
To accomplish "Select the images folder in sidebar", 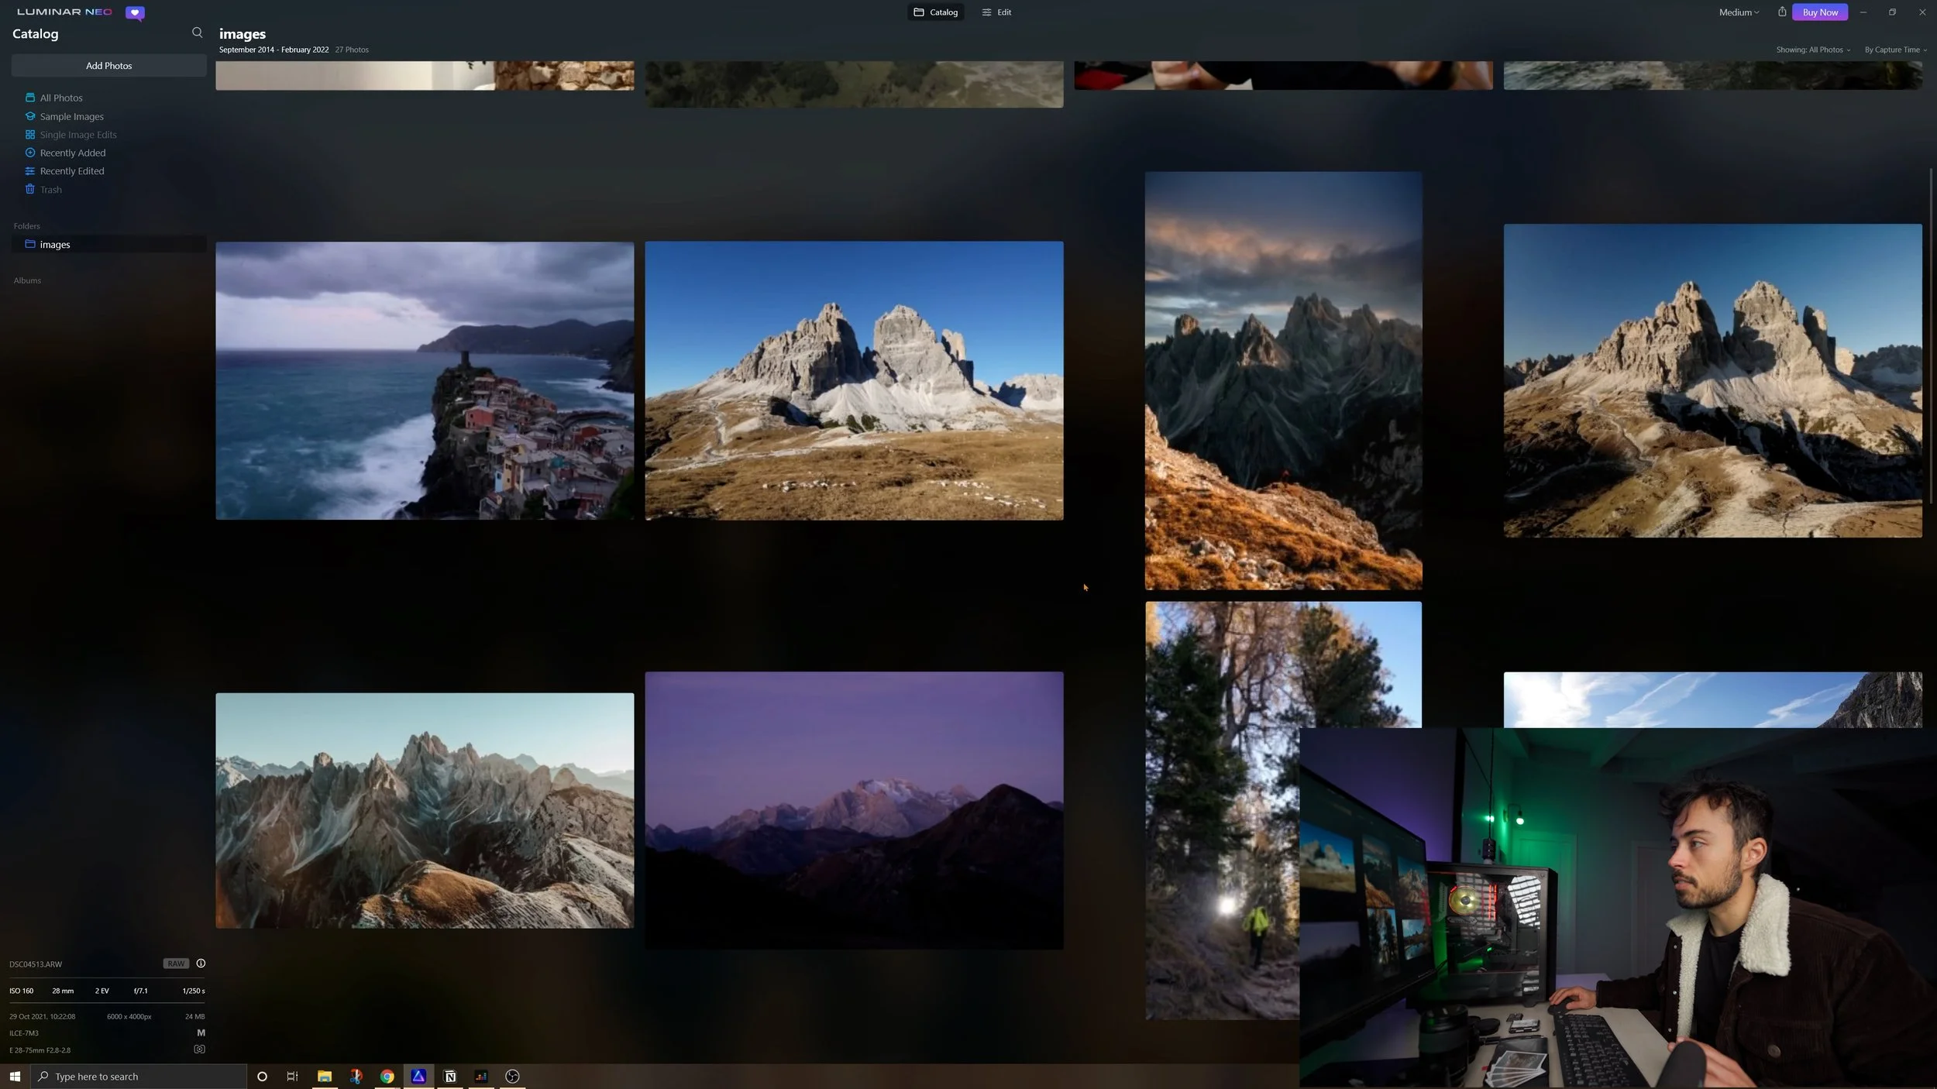I will pyautogui.click(x=54, y=245).
